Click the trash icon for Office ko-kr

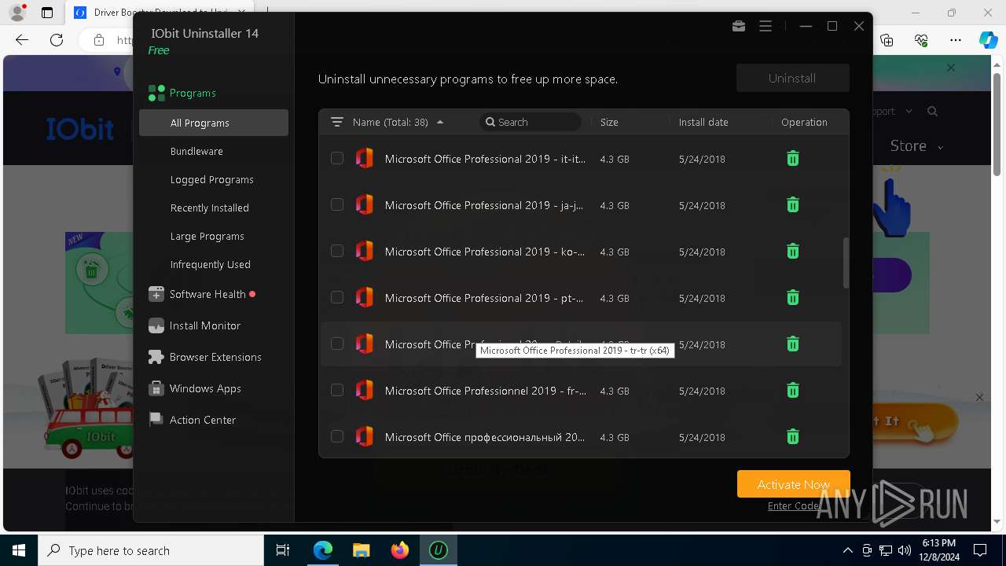pyautogui.click(x=793, y=252)
